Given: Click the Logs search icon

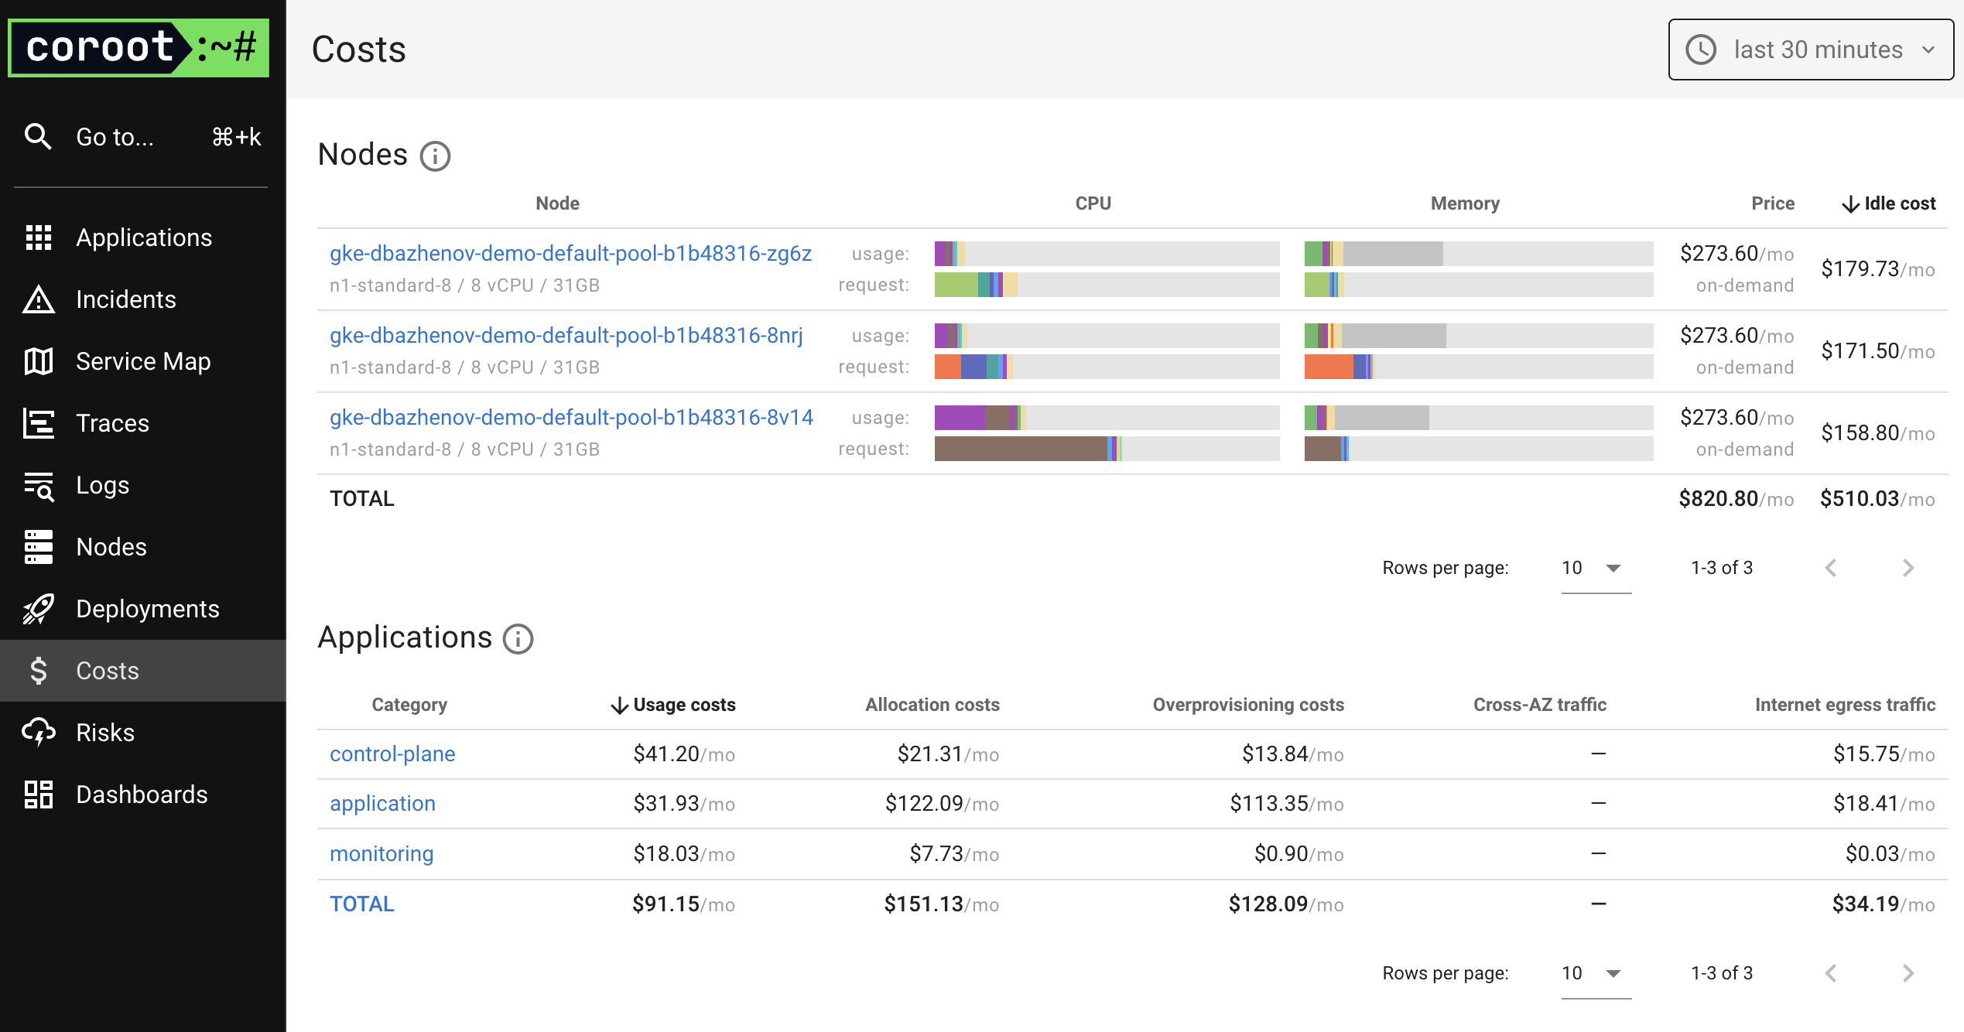Looking at the screenshot, I should (38, 486).
